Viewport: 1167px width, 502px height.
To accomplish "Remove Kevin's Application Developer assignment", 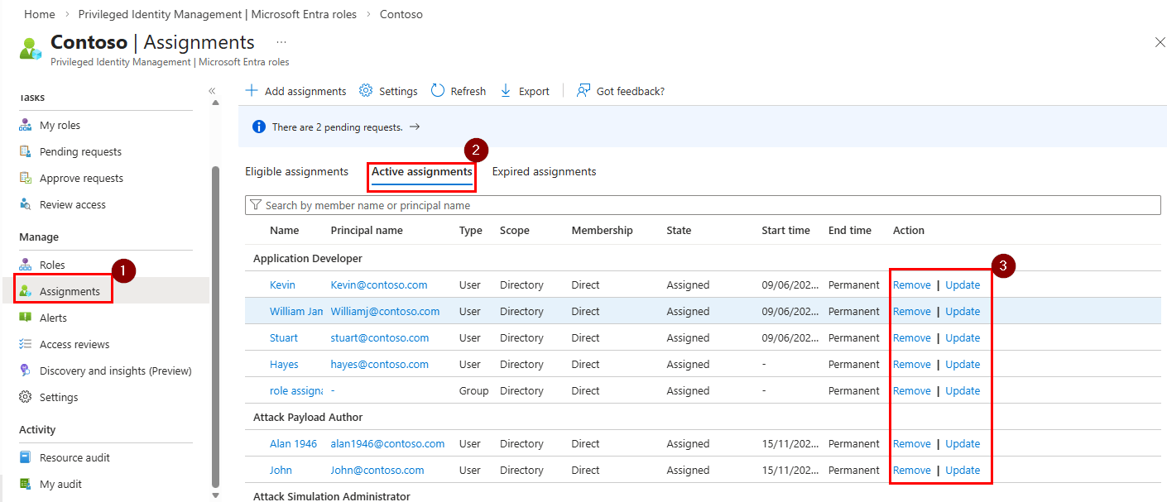I will tap(911, 284).
